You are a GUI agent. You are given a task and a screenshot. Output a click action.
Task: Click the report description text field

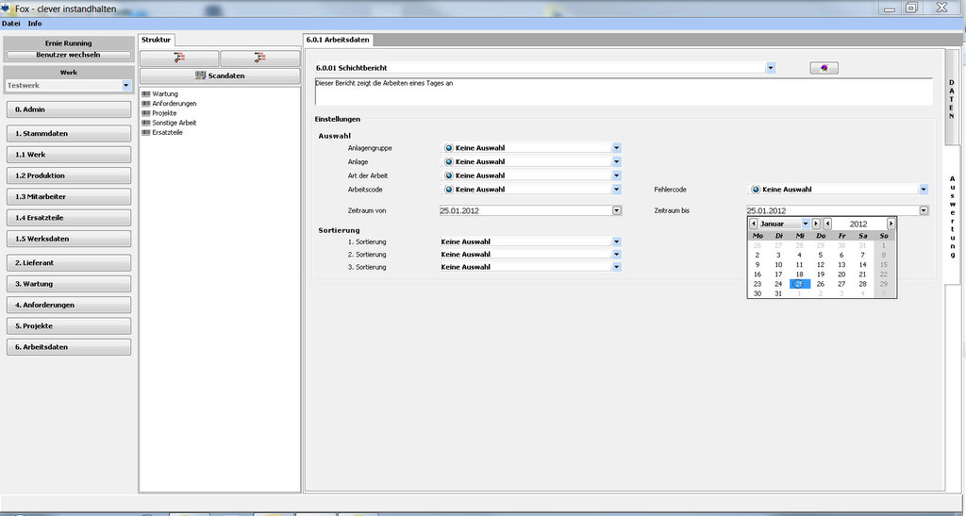(623, 92)
